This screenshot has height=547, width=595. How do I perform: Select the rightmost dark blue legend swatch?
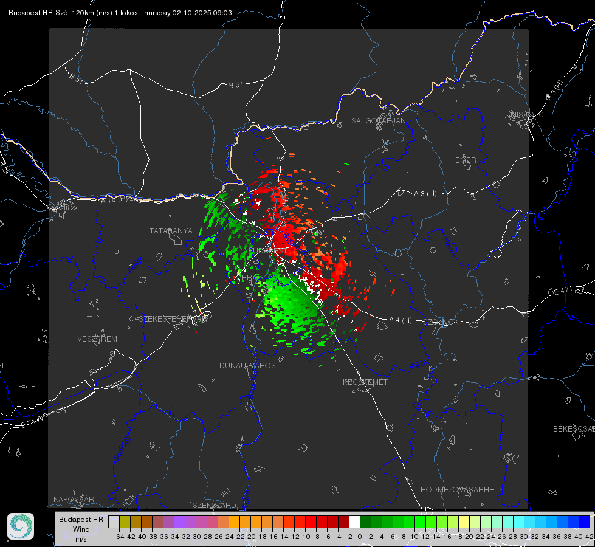(x=584, y=522)
